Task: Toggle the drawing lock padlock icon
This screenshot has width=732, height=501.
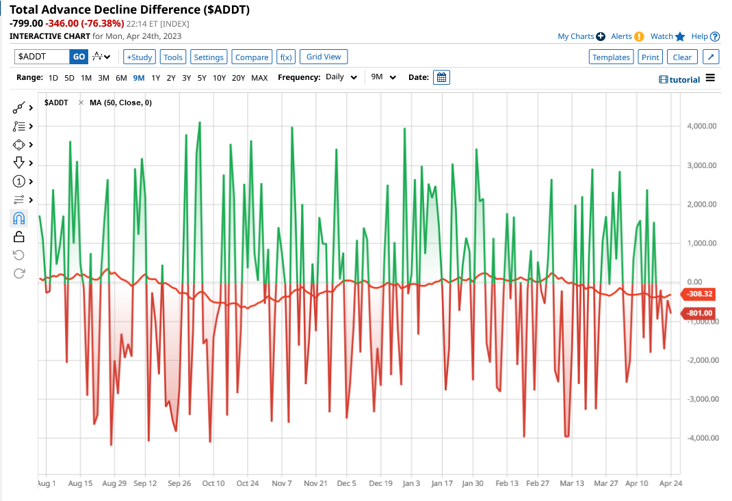Action: pos(19,236)
